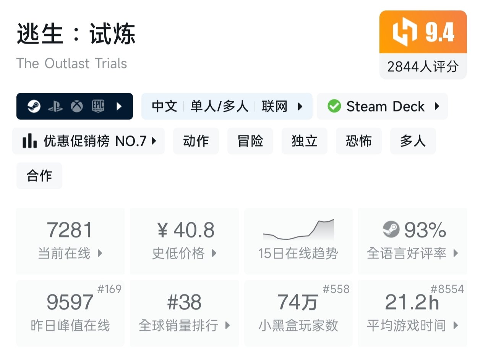Click the Xbox platform icon
The image size is (483, 352).
pyautogui.click(x=76, y=107)
